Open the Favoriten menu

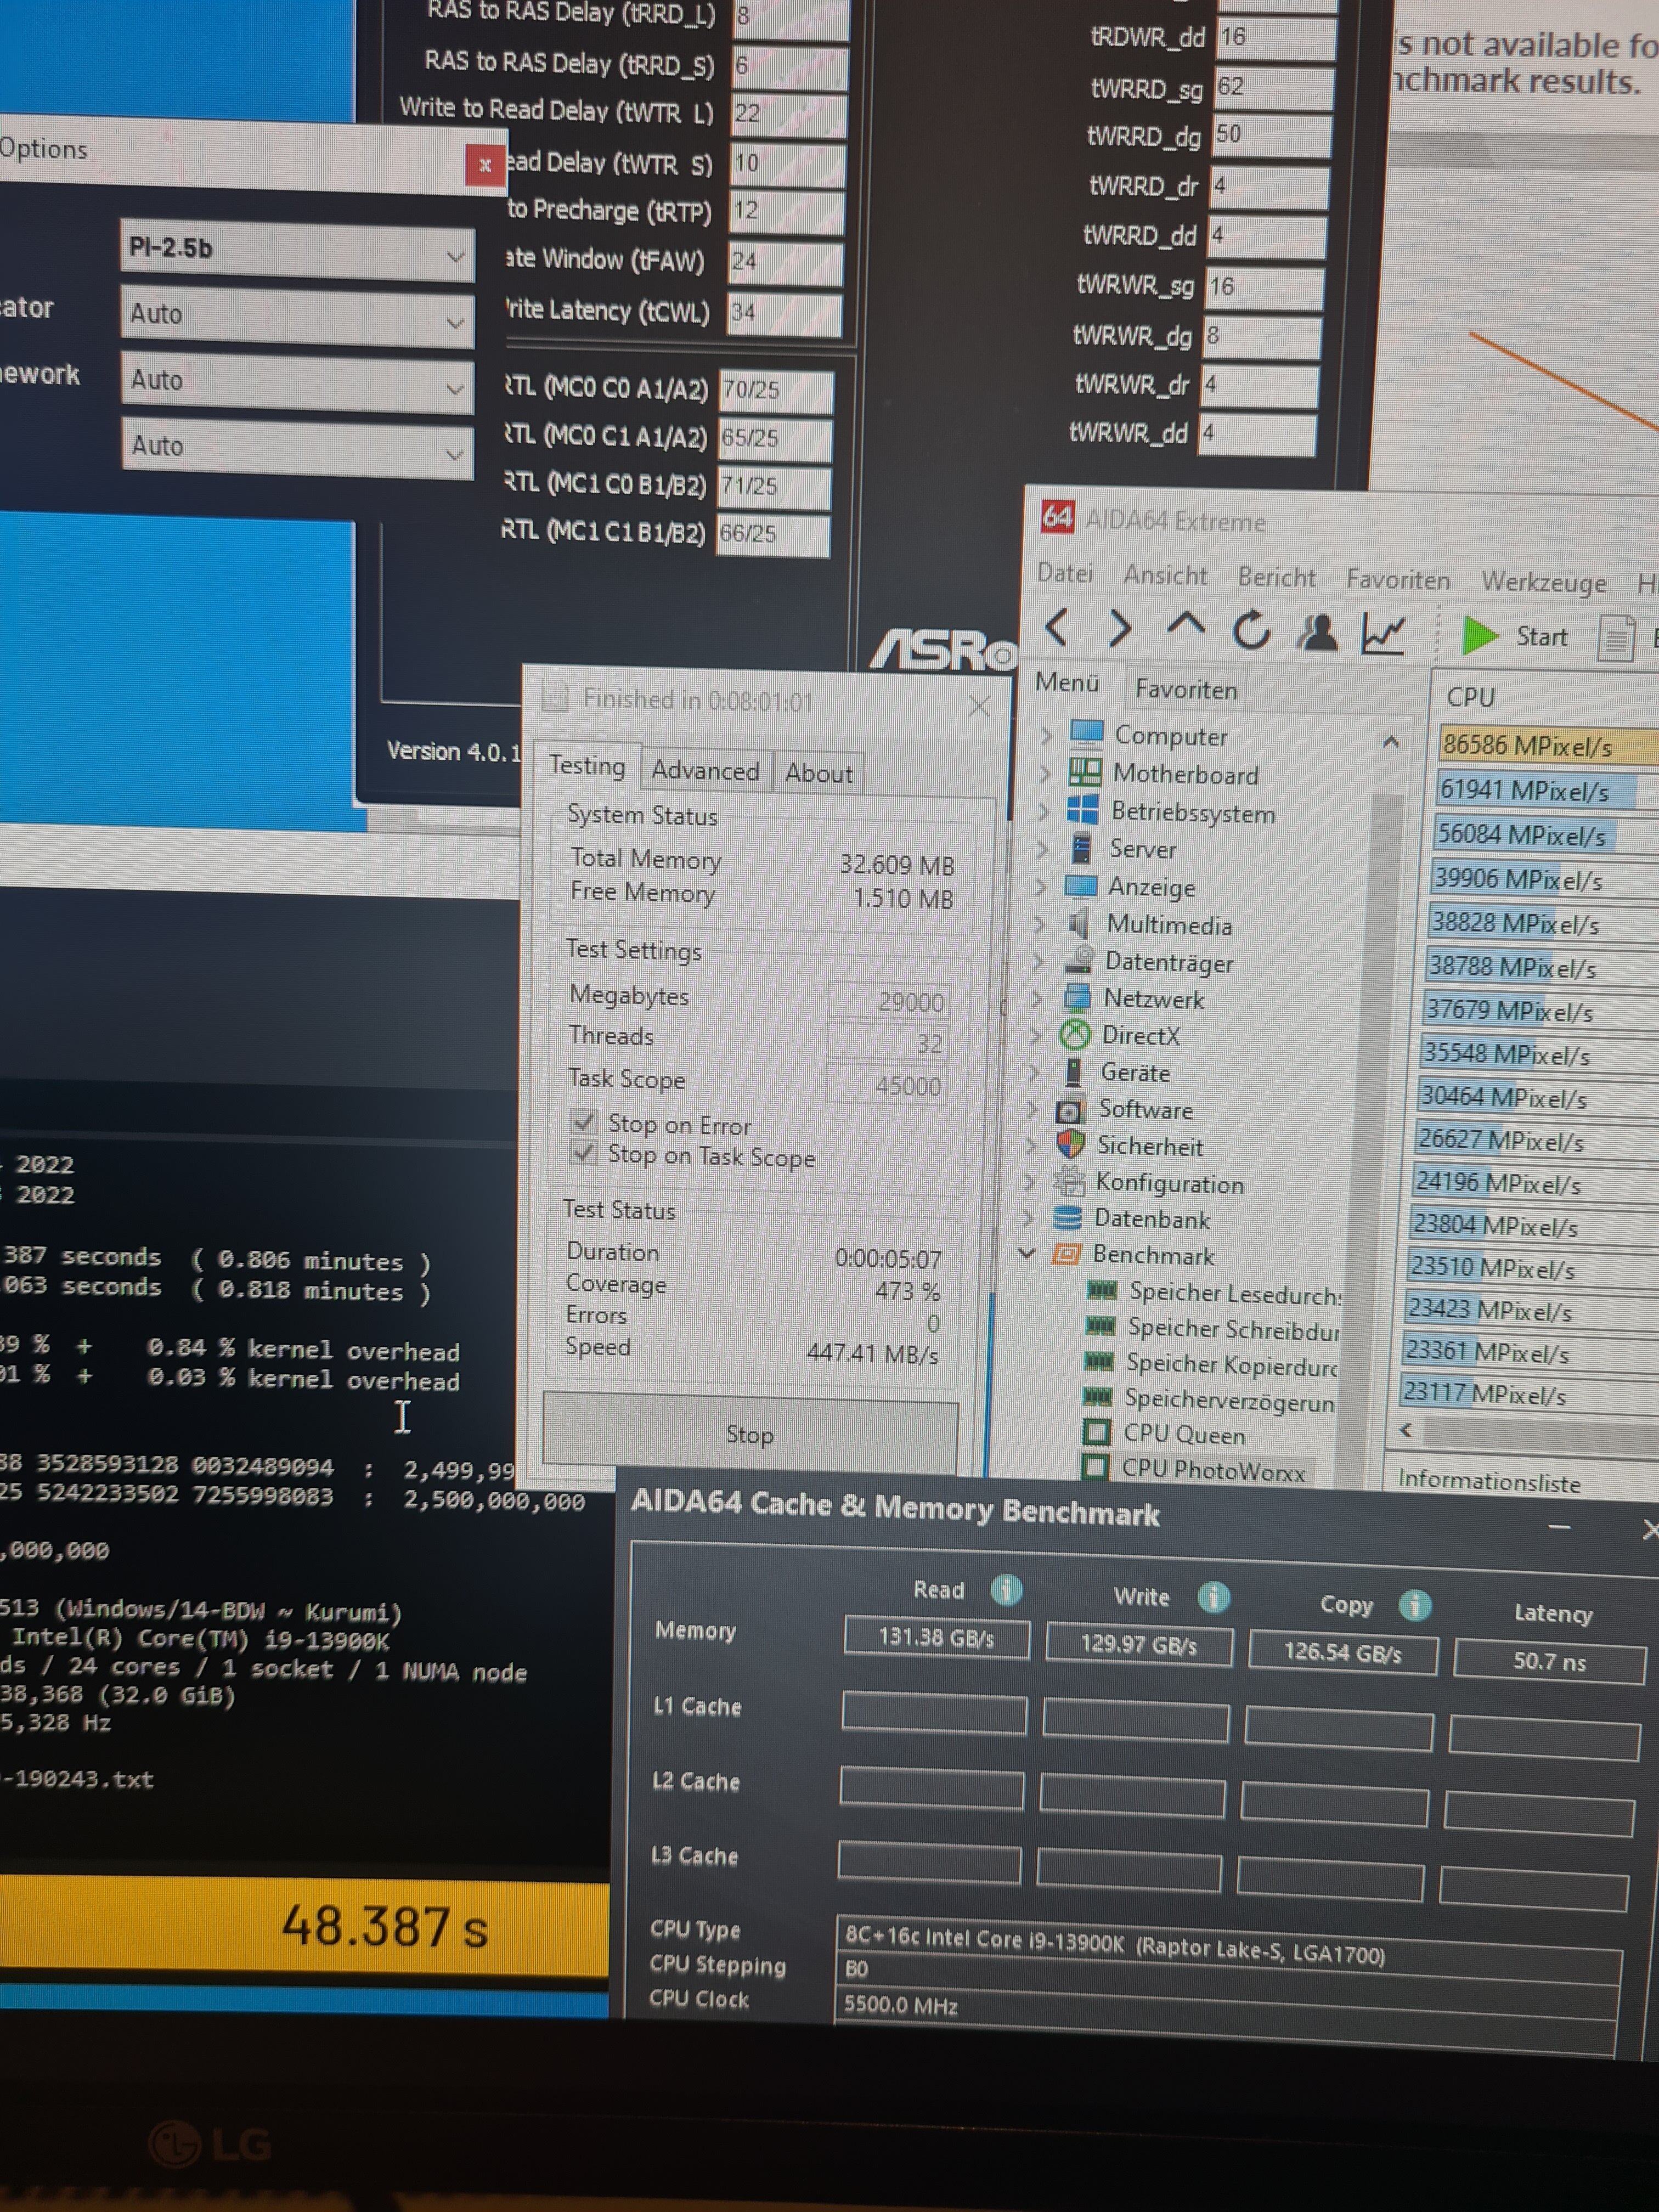[1398, 579]
